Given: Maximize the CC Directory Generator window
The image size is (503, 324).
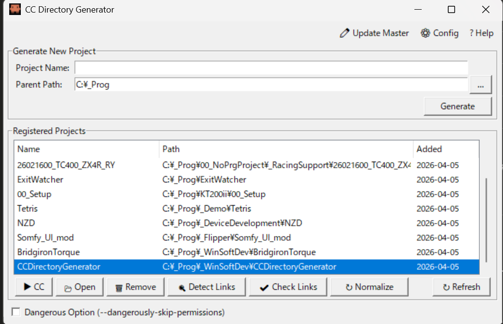Looking at the screenshot, I should (451, 10).
